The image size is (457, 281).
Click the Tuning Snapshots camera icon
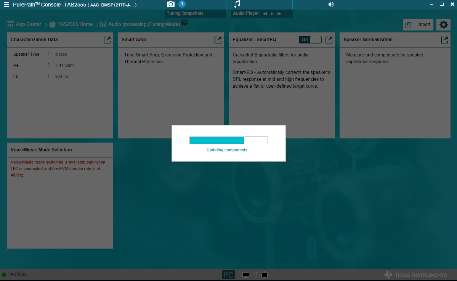tap(171, 4)
